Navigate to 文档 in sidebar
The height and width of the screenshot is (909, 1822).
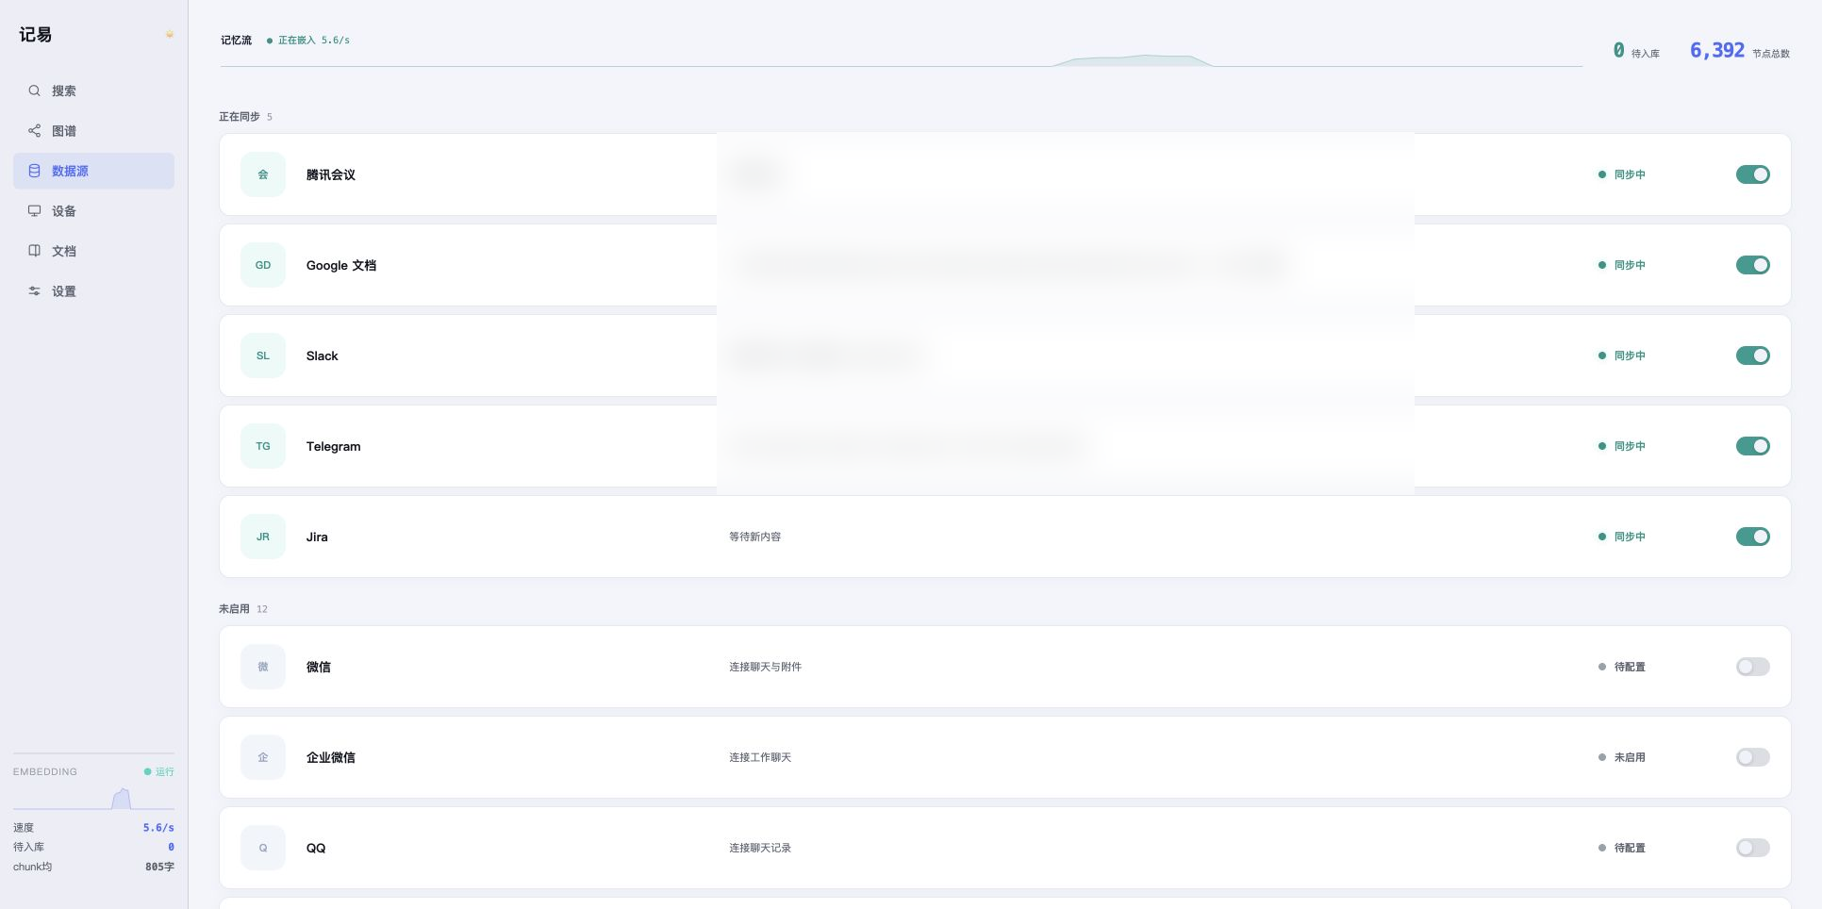pos(93,250)
